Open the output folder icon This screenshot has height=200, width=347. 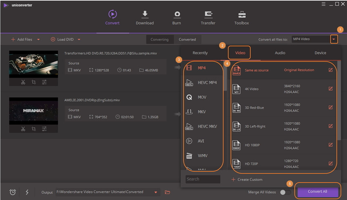coord(167,192)
